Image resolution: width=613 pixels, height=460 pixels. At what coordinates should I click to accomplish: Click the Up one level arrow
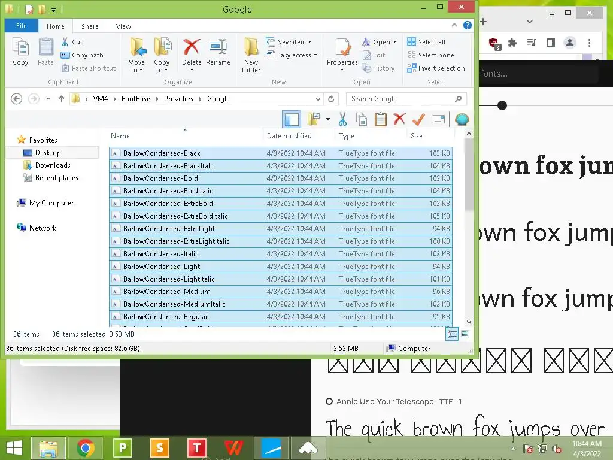(62, 99)
